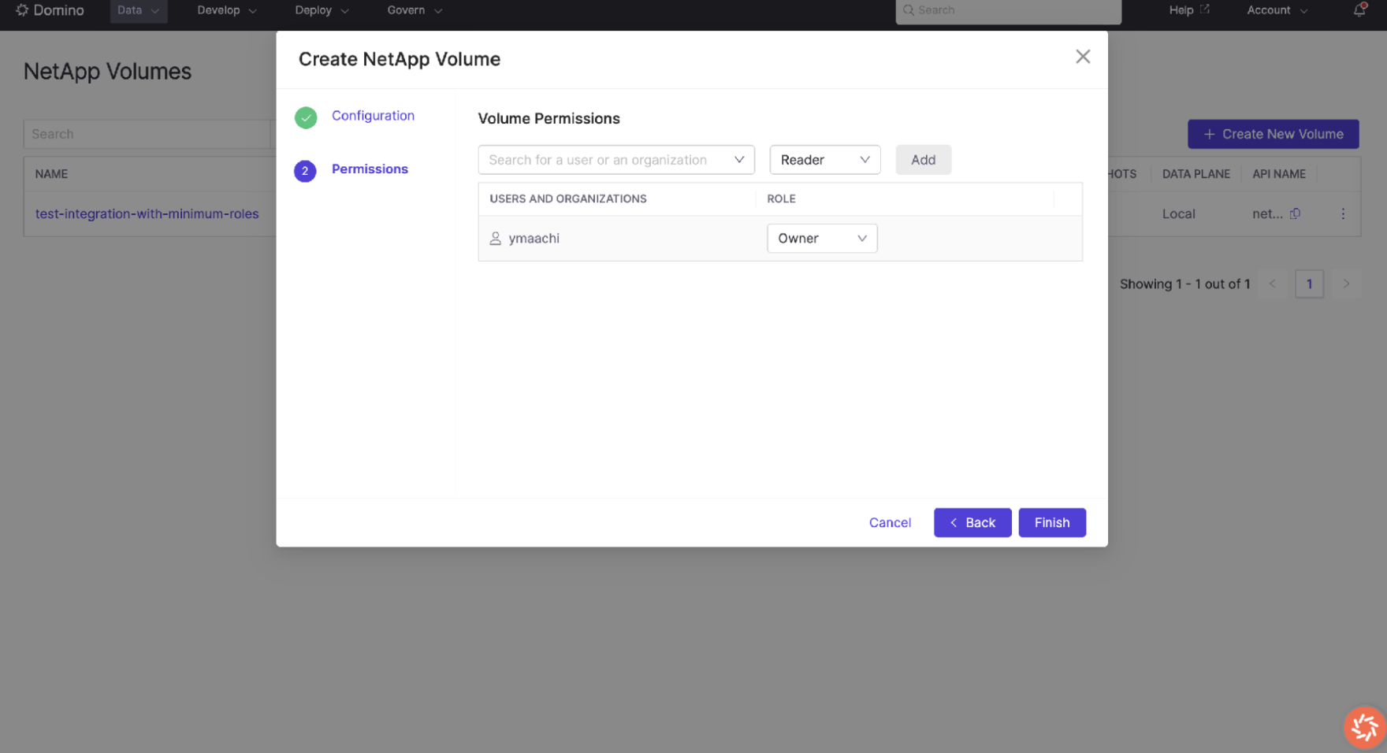The height and width of the screenshot is (753, 1387).
Task: Close the Create NetApp Volume dialog
Action: [x=1083, y=57]
